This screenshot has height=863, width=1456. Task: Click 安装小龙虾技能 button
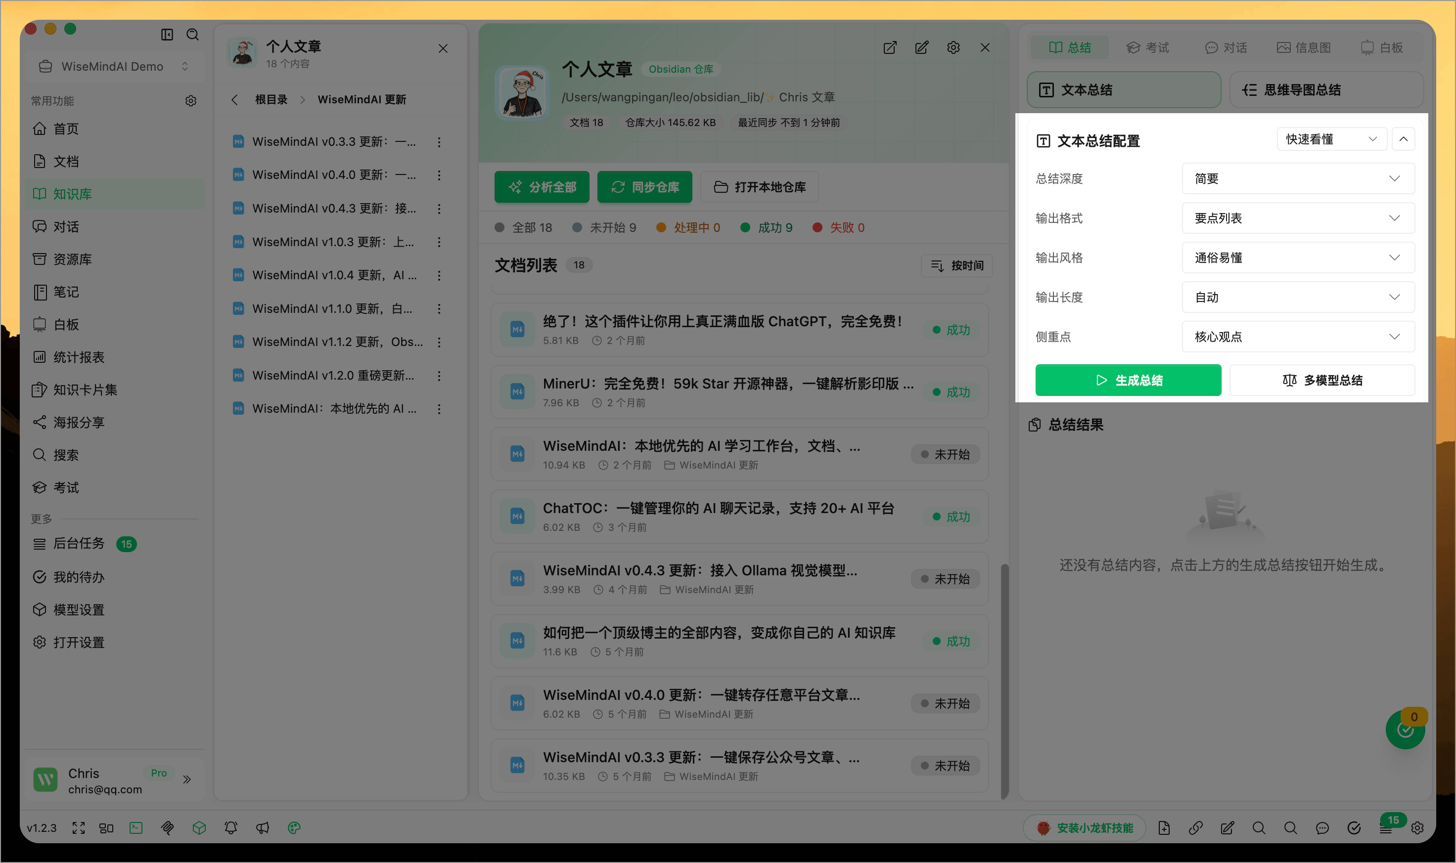(x=1085, y=828)
